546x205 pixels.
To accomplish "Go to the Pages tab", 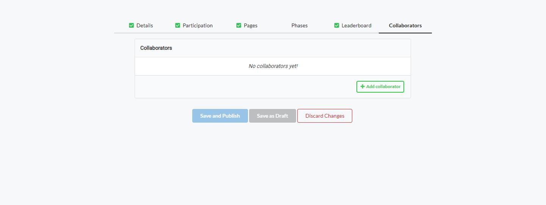I will (250, 25).
